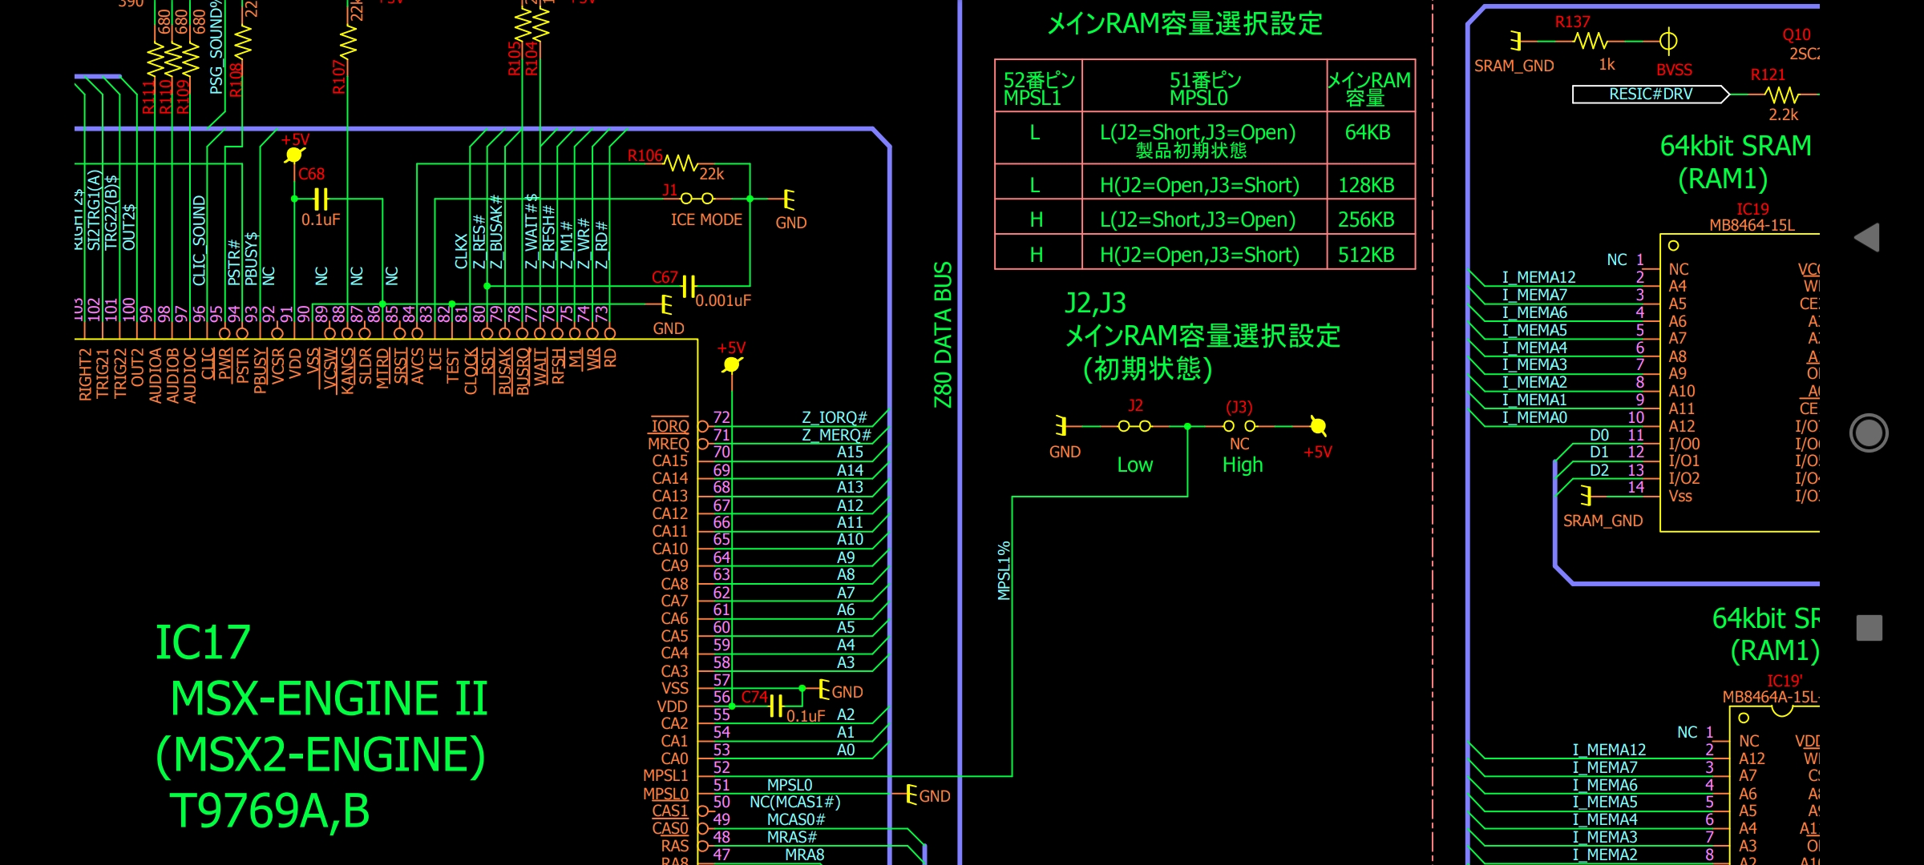Click the RESIC#DRV signal tag
Viewport: 1924px width, 865px height.
click(x=1650, y=95)
